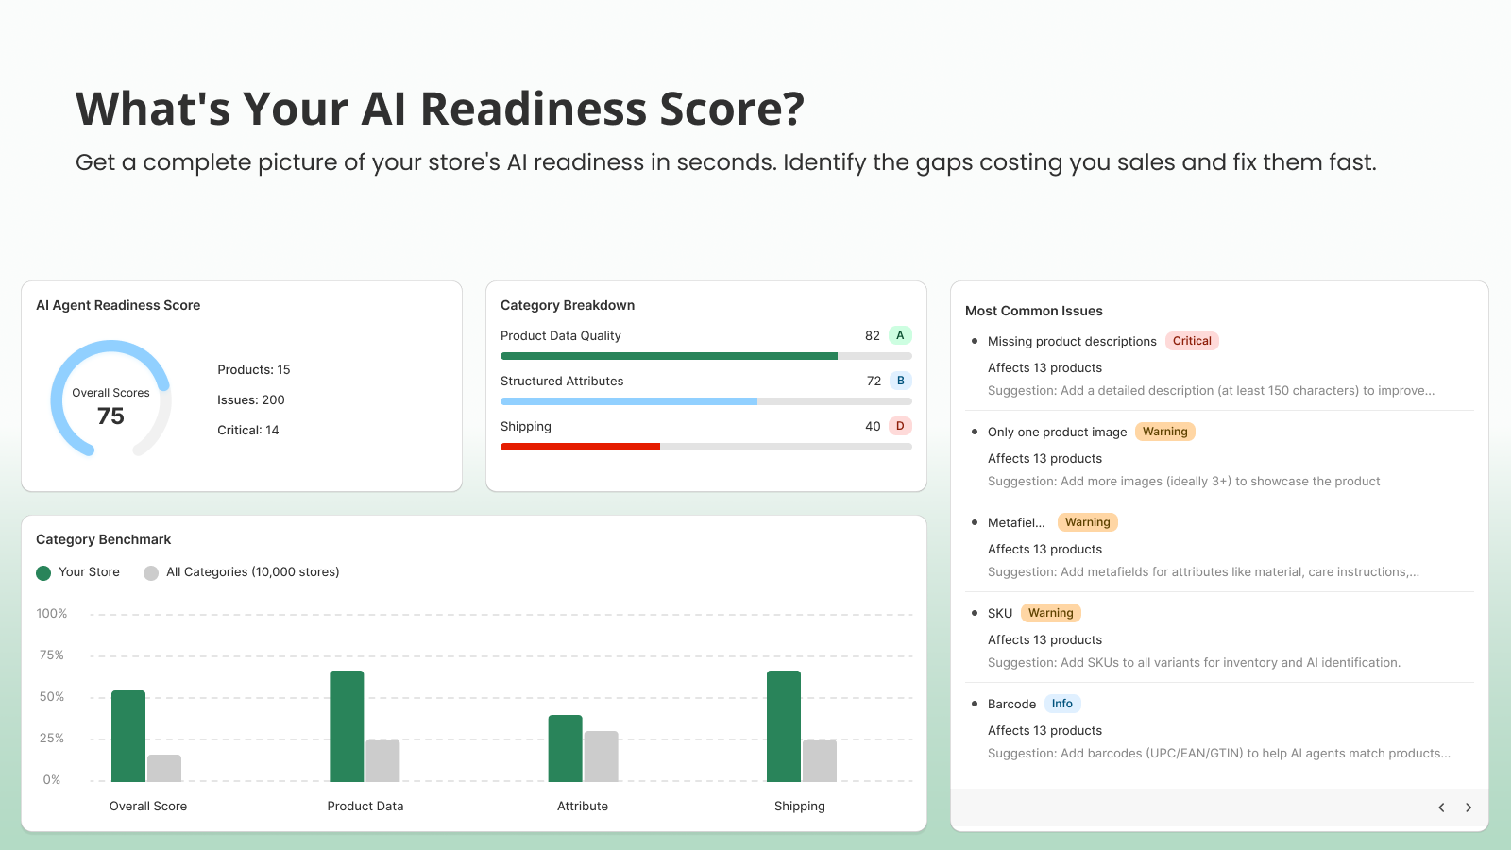Click 'Issues: 200' stat
1511x850 pixels.
251,400
